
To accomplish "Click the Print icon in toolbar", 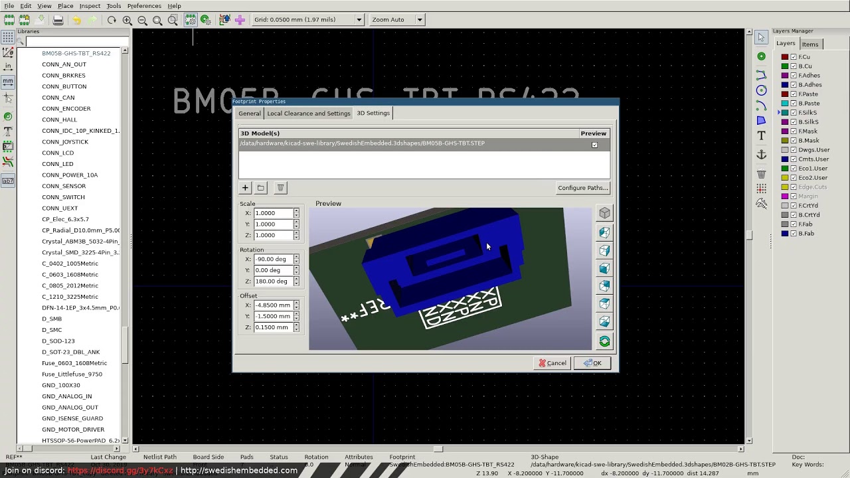I will [58, 20].
